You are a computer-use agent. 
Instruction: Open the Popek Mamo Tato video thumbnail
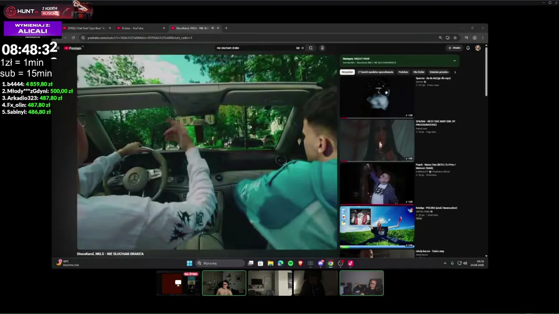point(377,183)
